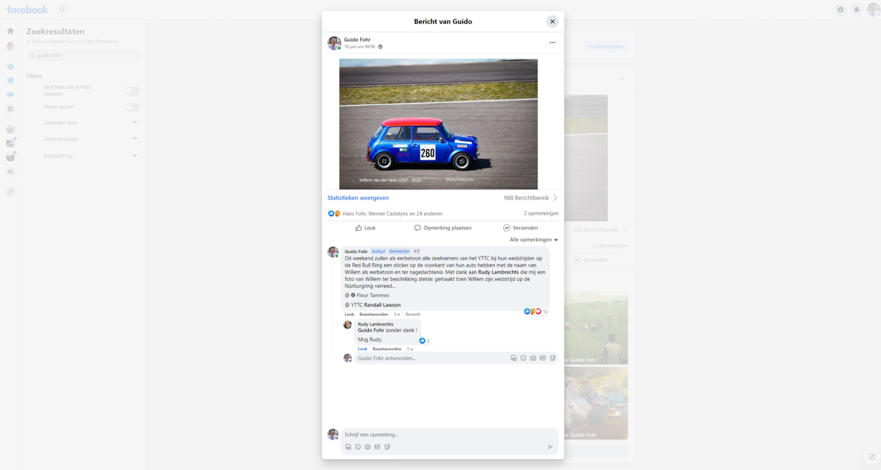881x470 pixels.
Task: Insert avatar sticker in the reply field
Action: (513, 358)
